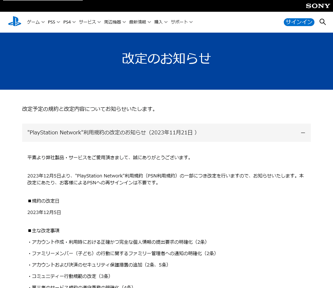Toggle the "PlayStation Network"利用規約の改定のお知らせ accordion header
Screen dimensions: 333x288
tap(166, 133)
